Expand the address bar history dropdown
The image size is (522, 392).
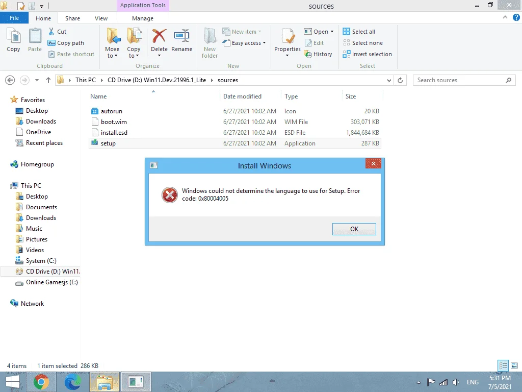click(x=389, y=80)
